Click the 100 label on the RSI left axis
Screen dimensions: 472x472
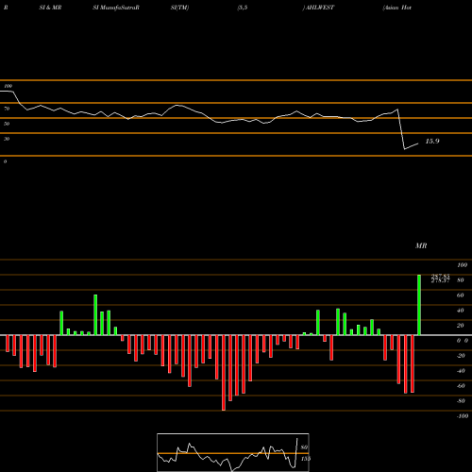[8, 86]
